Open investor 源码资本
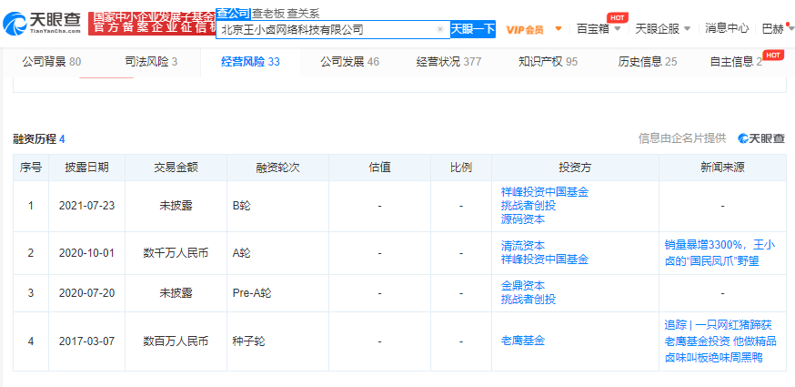The height and width of the screenshot is (387, 795). pos(523,219)
